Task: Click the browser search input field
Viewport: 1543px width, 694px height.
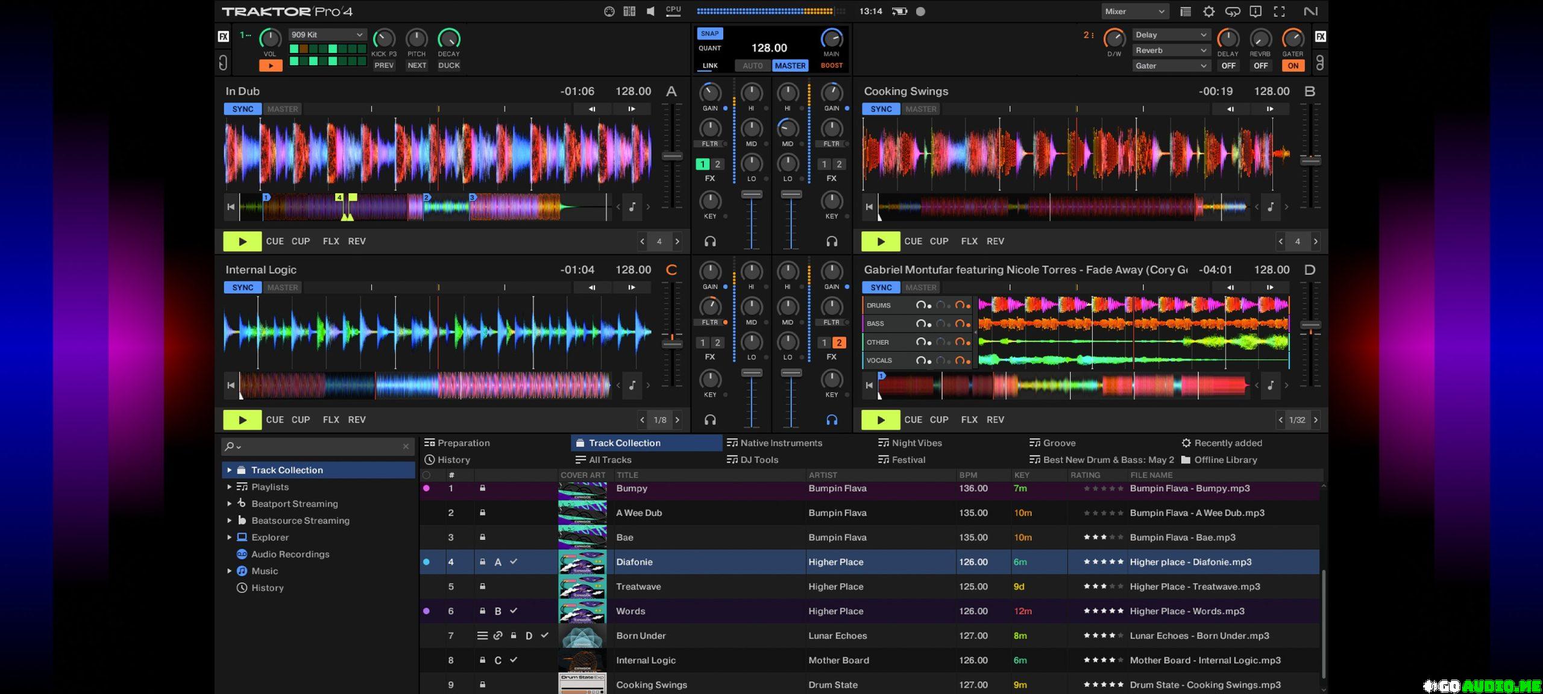Action: coord(318,446)
